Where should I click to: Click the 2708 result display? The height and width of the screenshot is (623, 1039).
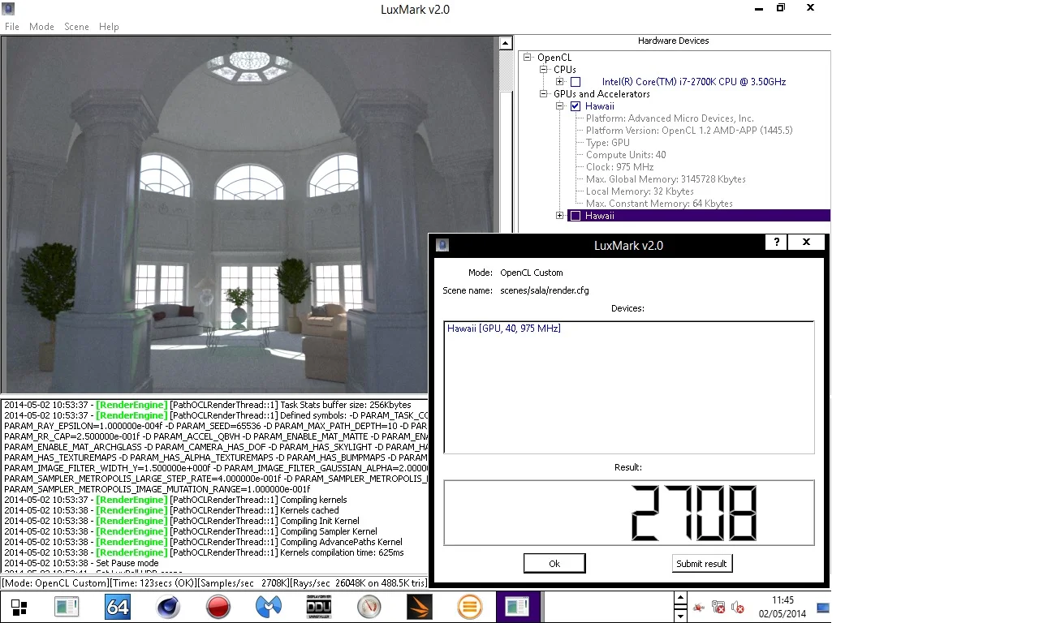(629, 513)
